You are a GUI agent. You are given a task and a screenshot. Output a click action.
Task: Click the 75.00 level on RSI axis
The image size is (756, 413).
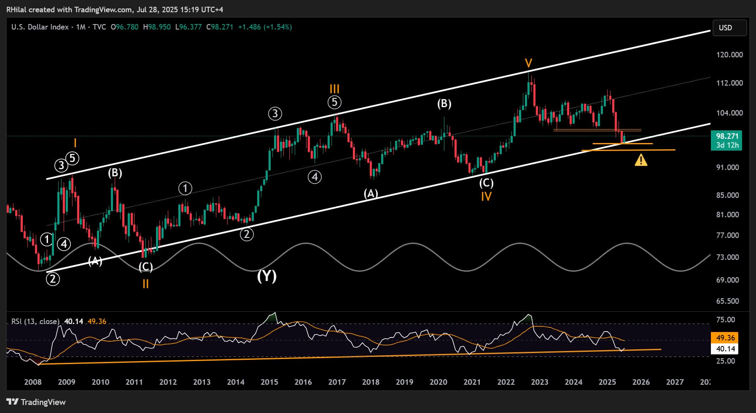tap(725, 320)
